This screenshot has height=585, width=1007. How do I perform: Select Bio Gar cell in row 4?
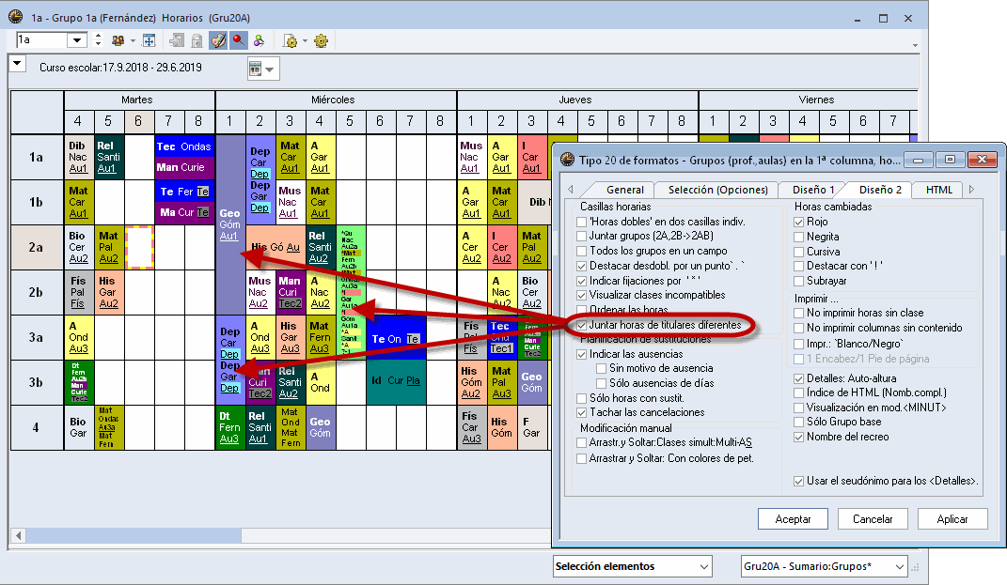[x=78, y=427]
